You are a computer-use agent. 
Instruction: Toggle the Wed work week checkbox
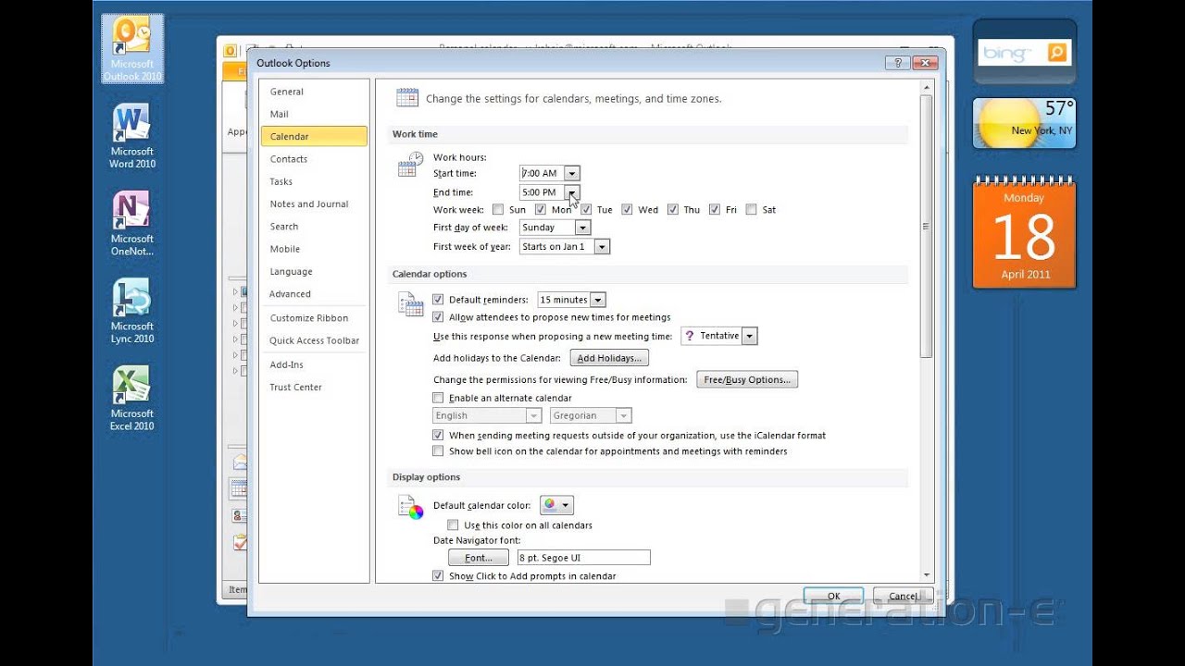tap(627, 210)
